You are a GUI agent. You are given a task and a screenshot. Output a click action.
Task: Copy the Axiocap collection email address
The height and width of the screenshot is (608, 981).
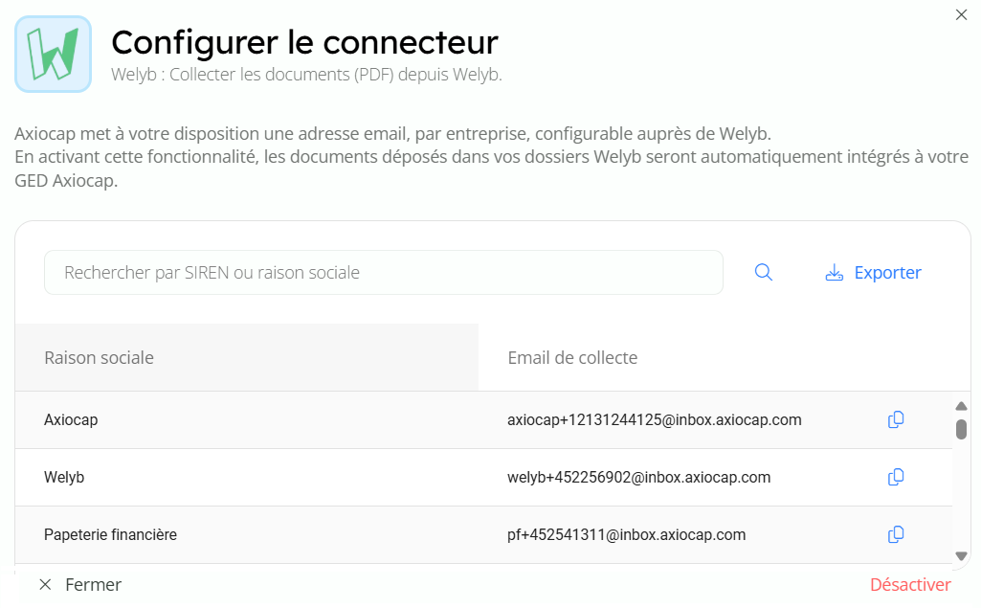[896, 419]
